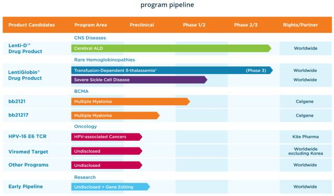This screenshot has height=196, width=334.
Task: Click the Transfusion-Dependent β-thalassemia bar
Action: (172, 70)
